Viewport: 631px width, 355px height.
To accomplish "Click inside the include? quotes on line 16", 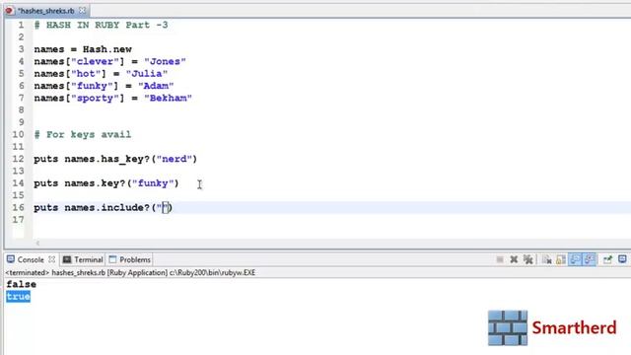I will pyautogui.click(x=165, y=208).
